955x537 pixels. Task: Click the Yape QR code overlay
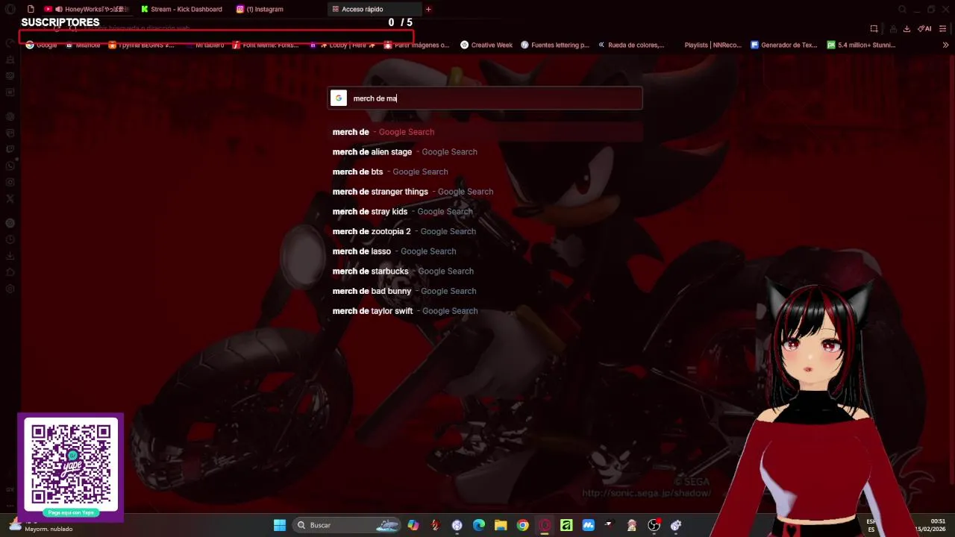(x=71, y=467)
